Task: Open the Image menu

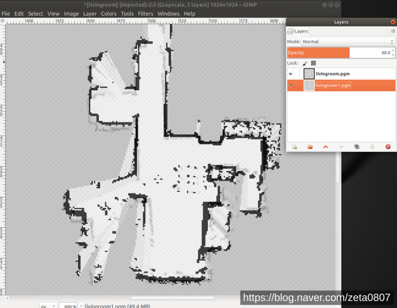Action: 71,14
